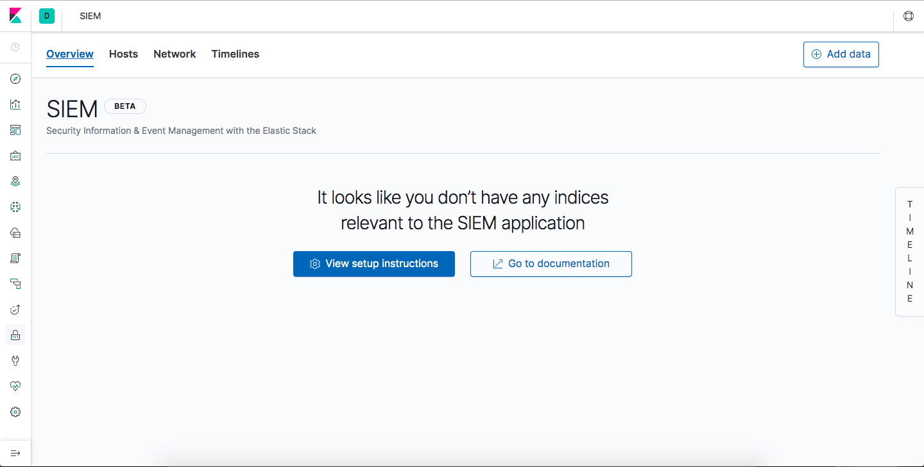The height and width of the screenshot is (467, 924).
Task: Open the vertical TIMELINE flyout
Action: 910,252
